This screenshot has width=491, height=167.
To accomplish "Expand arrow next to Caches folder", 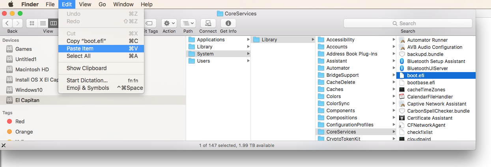I will 394,89.
